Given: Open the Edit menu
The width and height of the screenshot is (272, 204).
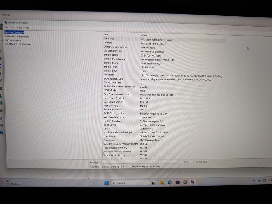Looking at the screenshot, I should point(13,27).
